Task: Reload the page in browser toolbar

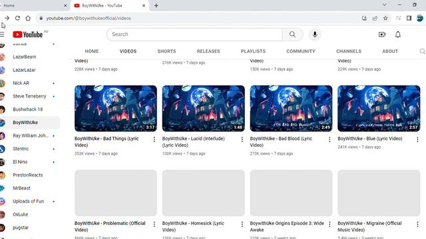Action: [x=17, y=18]
